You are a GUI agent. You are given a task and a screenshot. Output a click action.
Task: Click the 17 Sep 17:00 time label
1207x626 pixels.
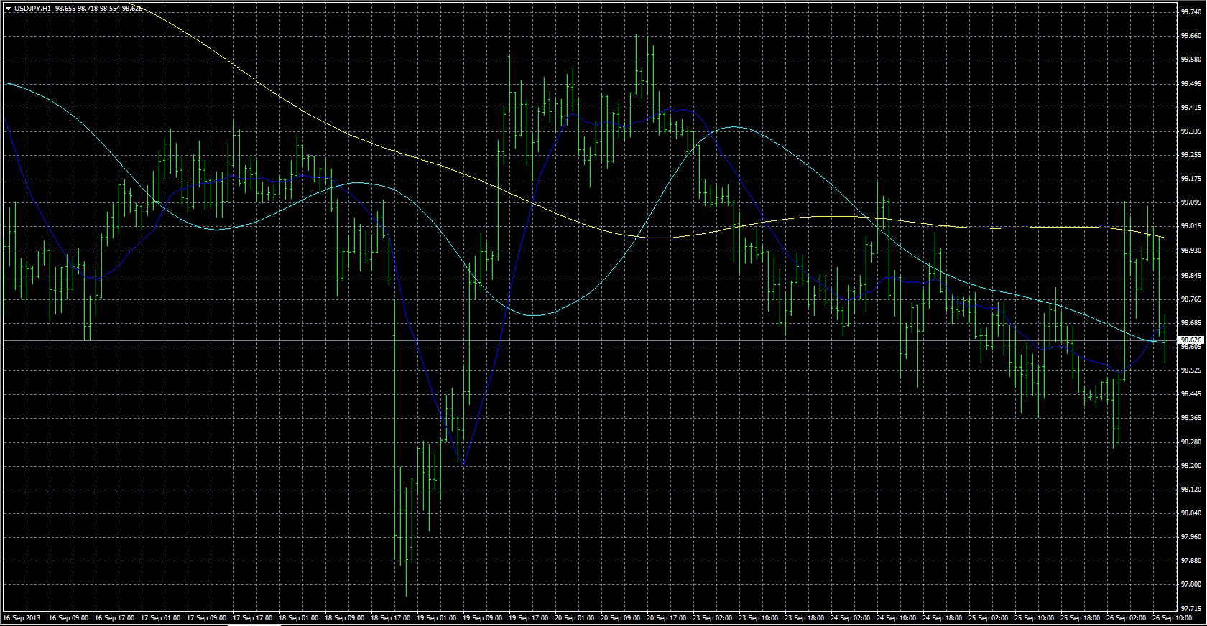pos(252,617)
